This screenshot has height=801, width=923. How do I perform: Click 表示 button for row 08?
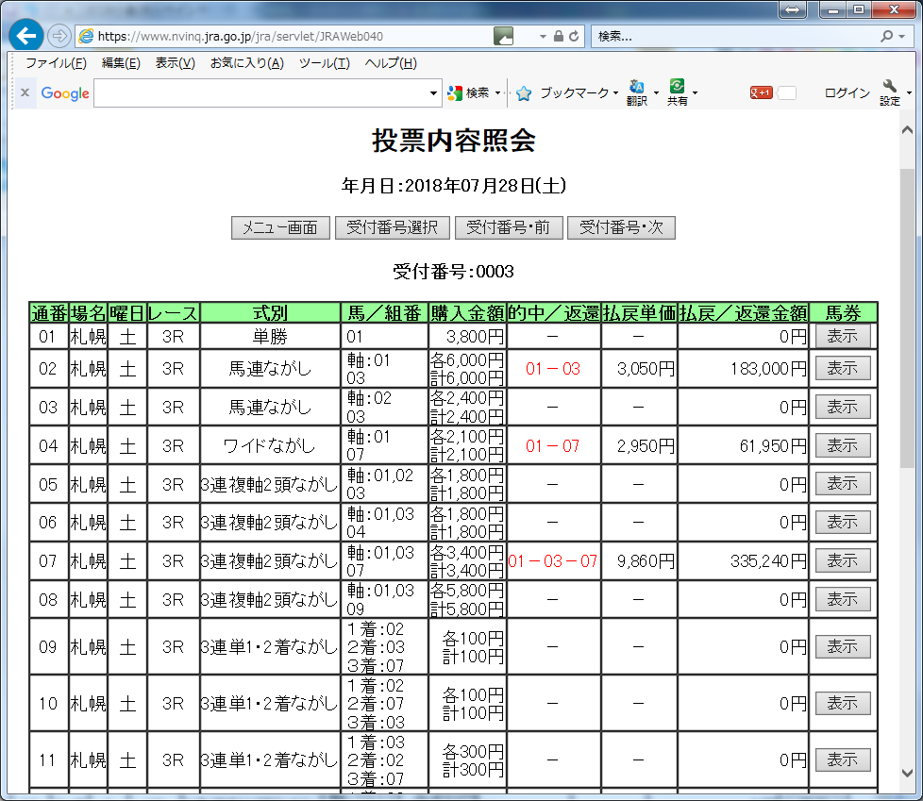pos(843,599)
